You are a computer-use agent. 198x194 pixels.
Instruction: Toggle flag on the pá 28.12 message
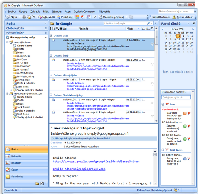(152, 84)
